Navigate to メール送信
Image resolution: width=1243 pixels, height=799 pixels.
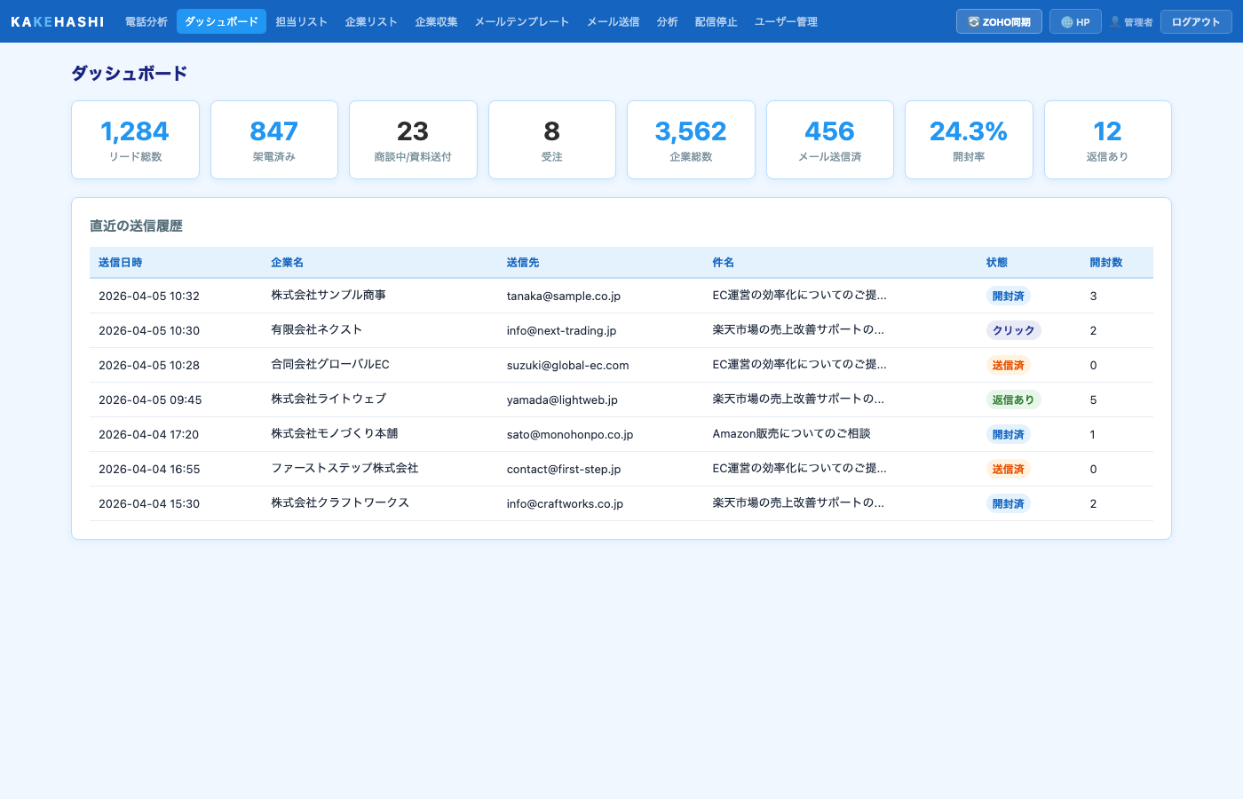click(612, 21)
